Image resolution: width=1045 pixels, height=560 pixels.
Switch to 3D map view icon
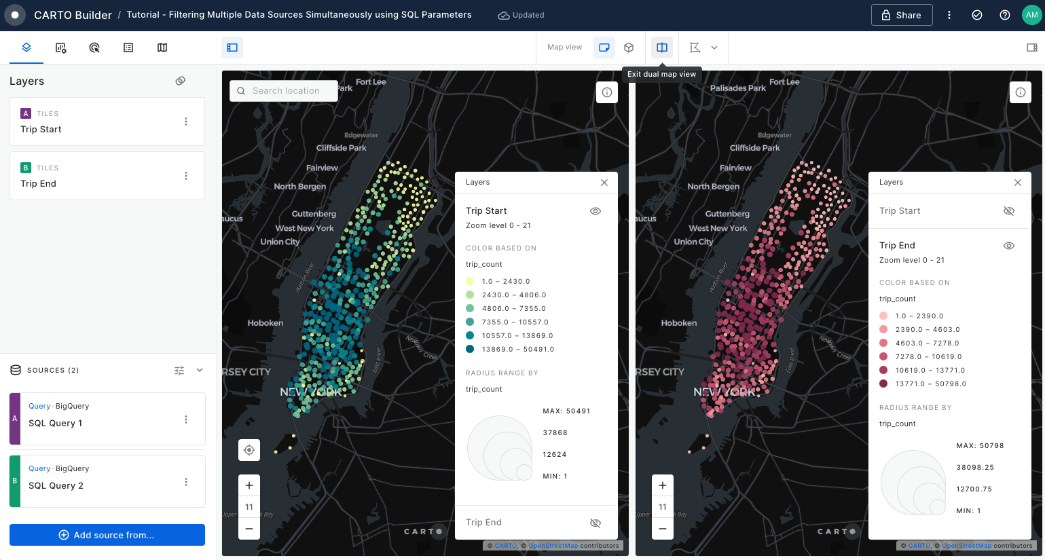click(x=629, y=48)
